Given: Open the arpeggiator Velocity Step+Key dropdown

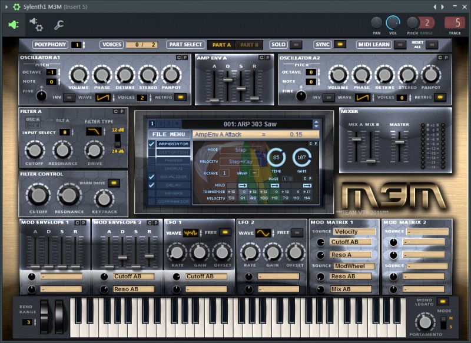Looking at the screenshot, I should pyautogui.click(x=240, y=161).
